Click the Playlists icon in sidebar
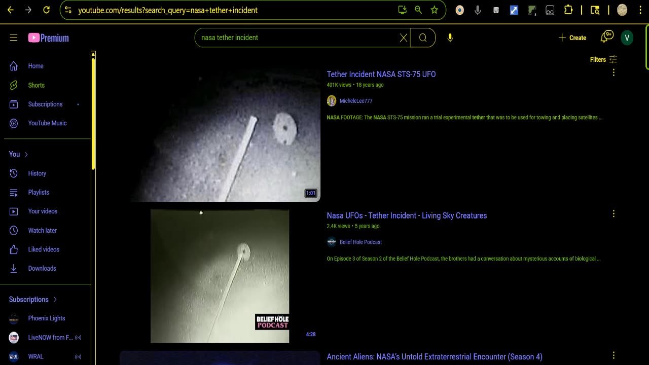Image resolution: width=649 pixels, height=365 pixels. [14, 192]
